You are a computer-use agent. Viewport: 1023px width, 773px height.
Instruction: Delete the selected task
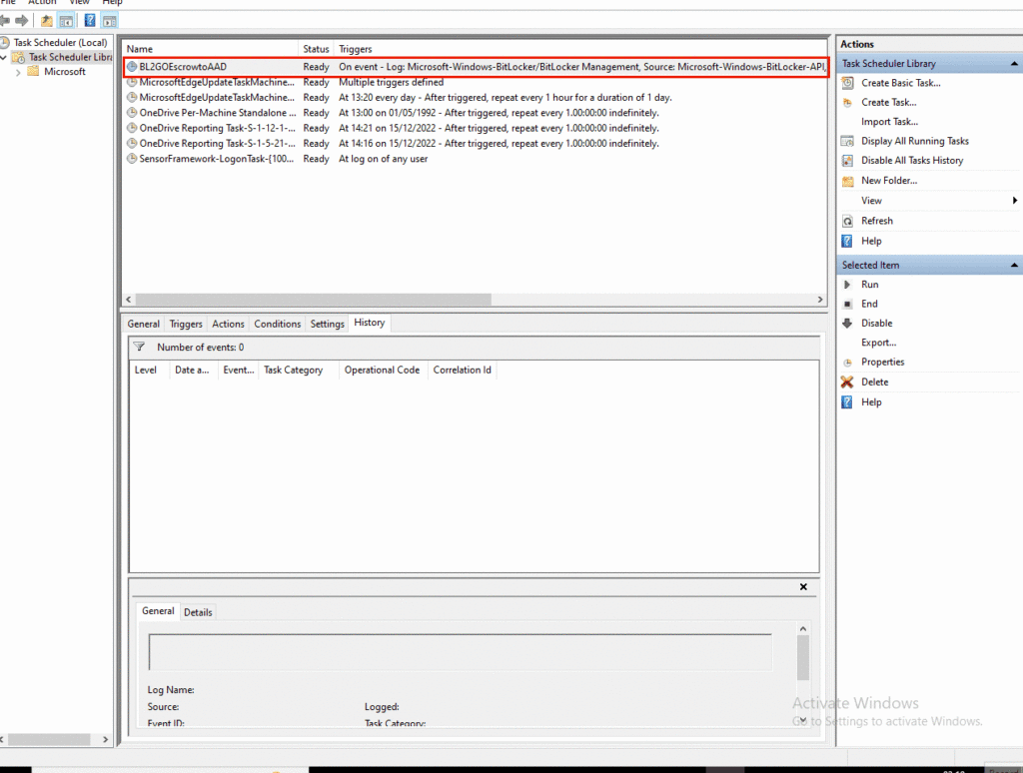(x=874, y=382)
